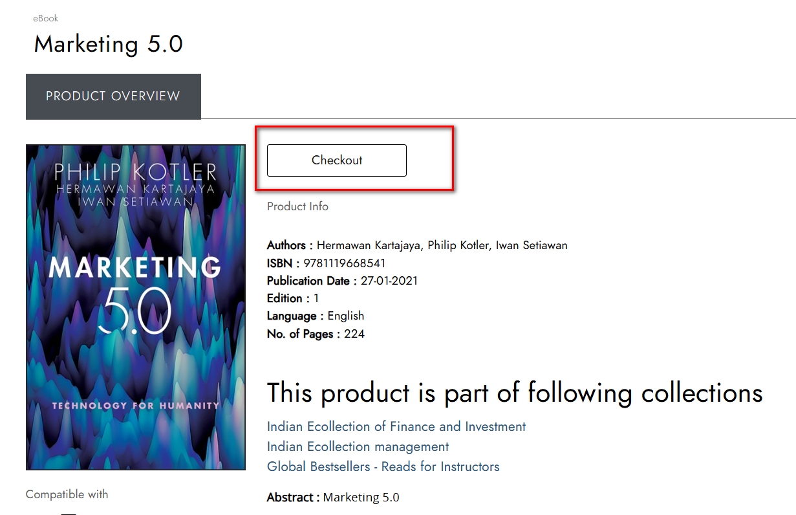This screenshot has height=515, width=796.
Task: Click the ISBN number 9781119668541
Action: point(344,263)
